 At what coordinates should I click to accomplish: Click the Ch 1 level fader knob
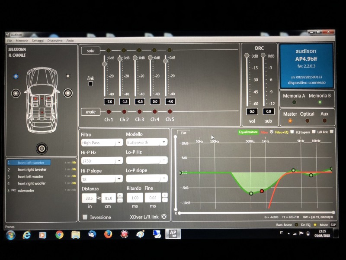point(105,64)
